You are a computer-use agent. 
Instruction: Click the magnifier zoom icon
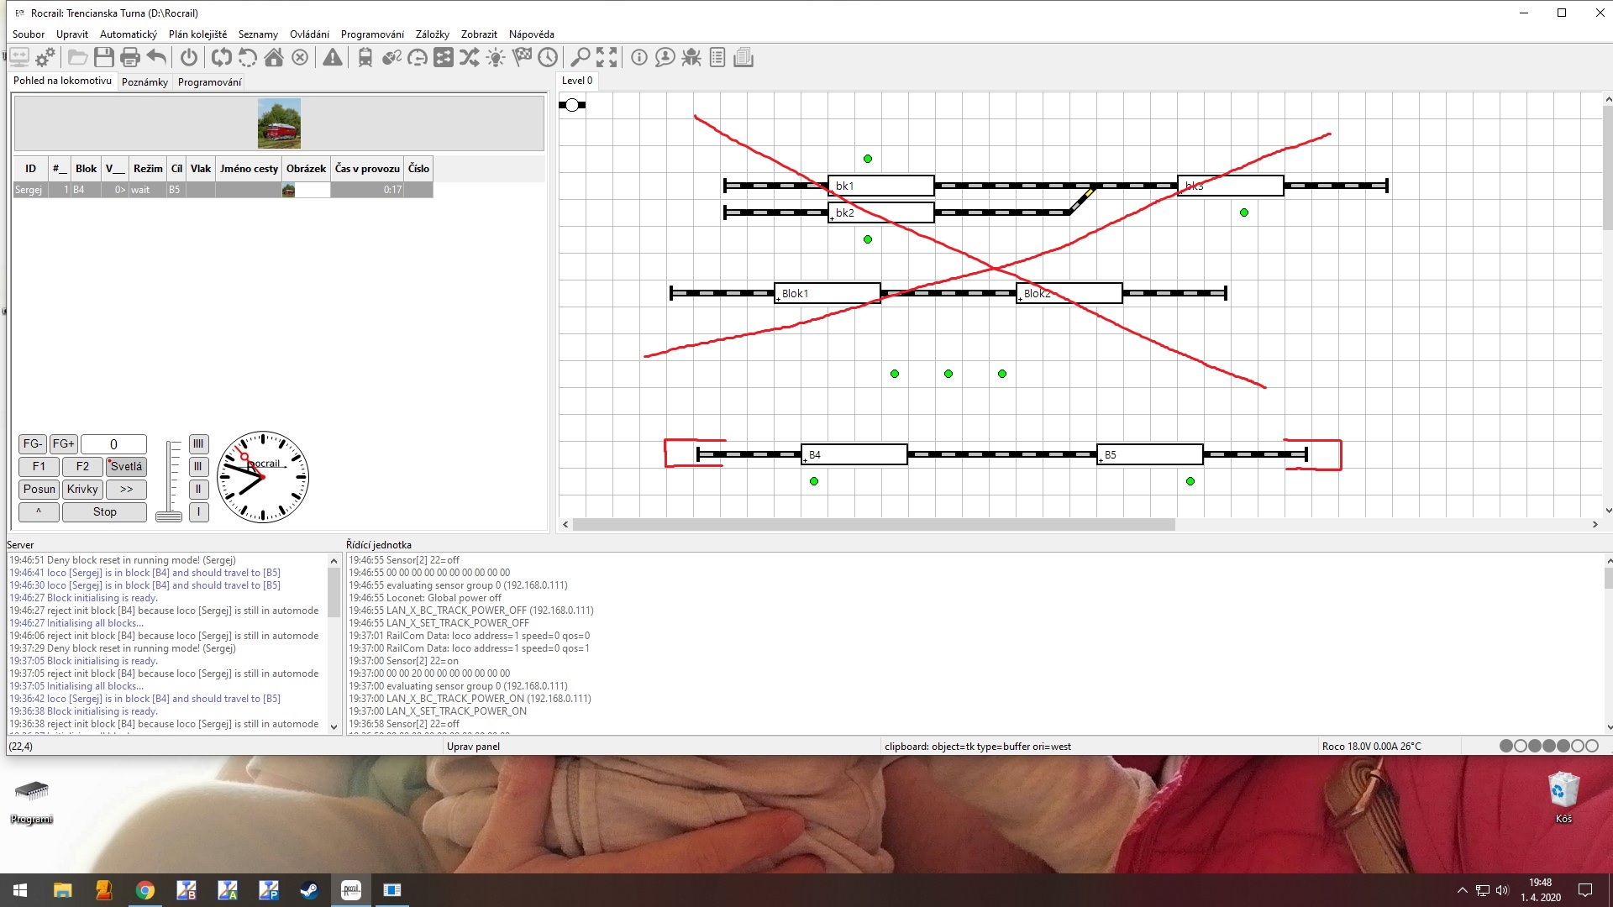click(x=580, y=57)
